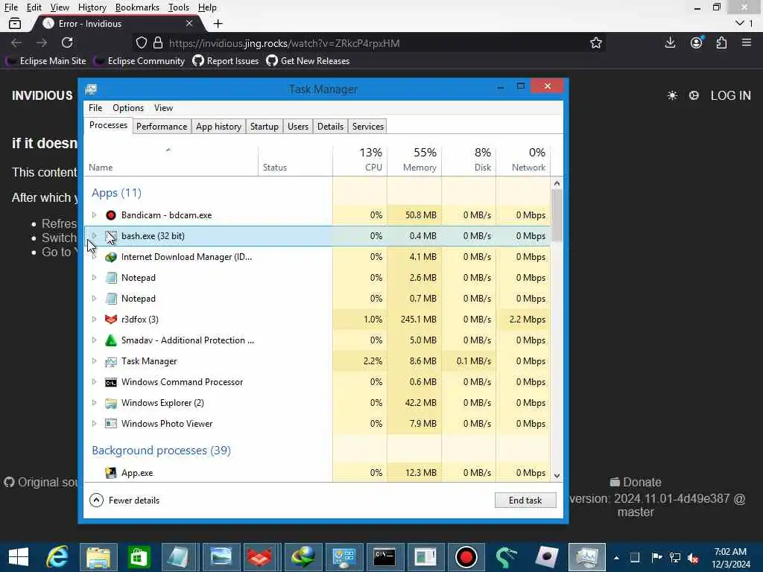Open the Get New Releases bookmark
The image size is (763, 572).
pyautogui.click(x=308, y=61)
